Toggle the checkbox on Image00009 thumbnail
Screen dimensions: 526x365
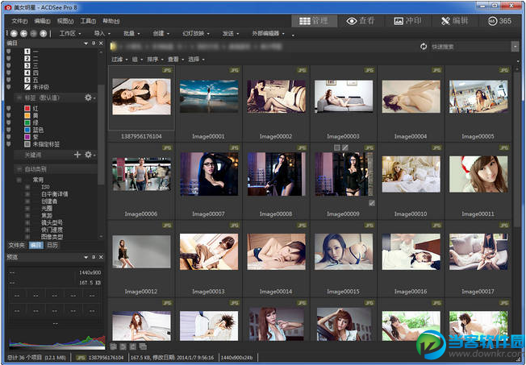click(x=371, y=203)
